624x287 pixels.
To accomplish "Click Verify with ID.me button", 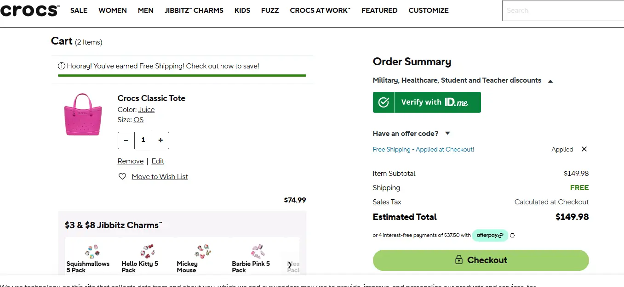I will [427, 102].
